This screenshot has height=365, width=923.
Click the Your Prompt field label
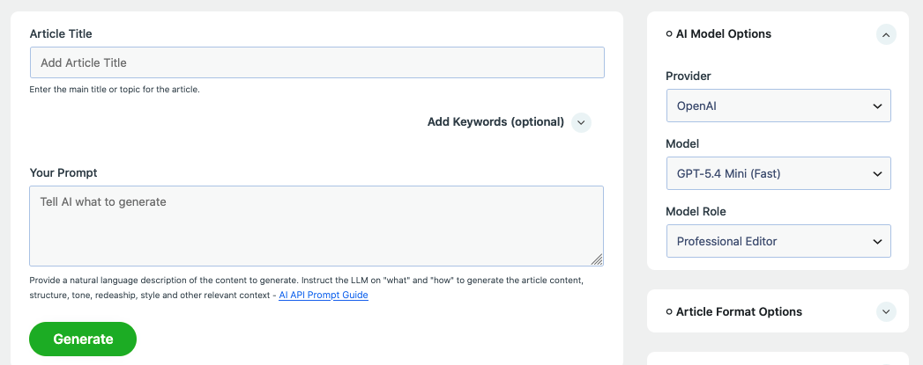tap(63, 173)
